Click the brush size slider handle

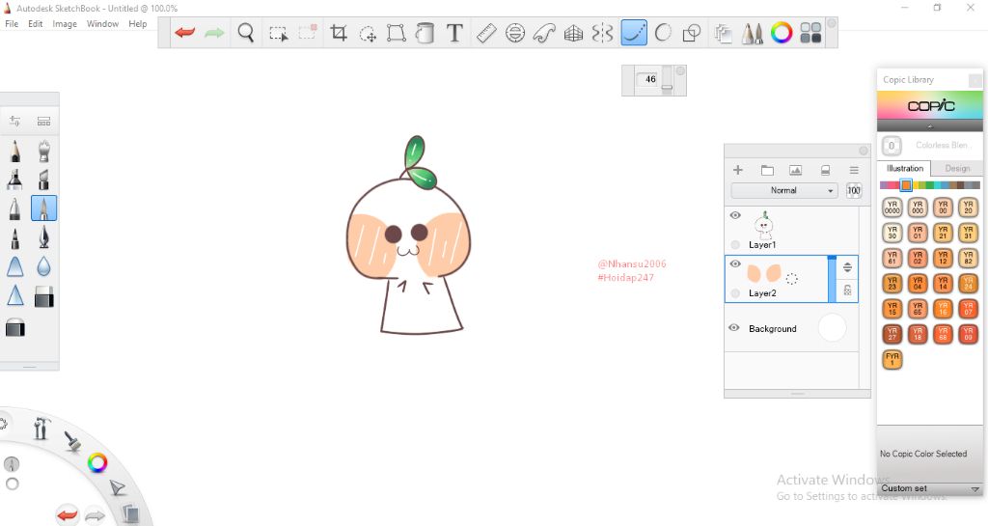click(667, 88)
